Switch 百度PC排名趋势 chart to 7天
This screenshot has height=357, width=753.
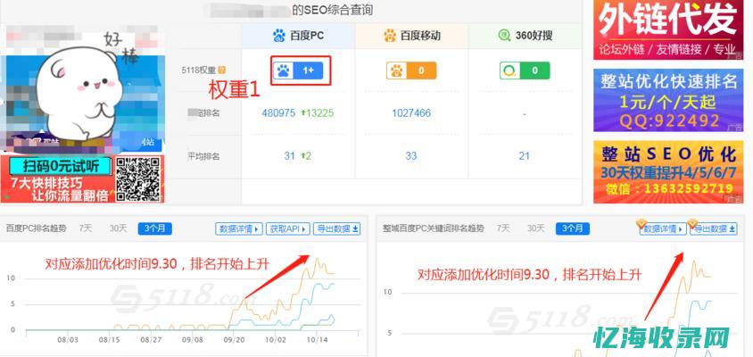coord(86,228)
